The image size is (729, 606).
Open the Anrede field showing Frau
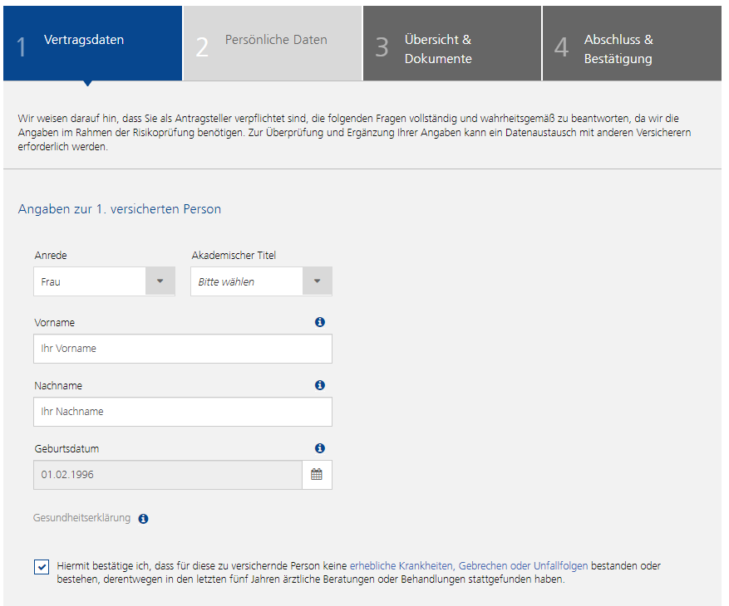tap(104, 281)
